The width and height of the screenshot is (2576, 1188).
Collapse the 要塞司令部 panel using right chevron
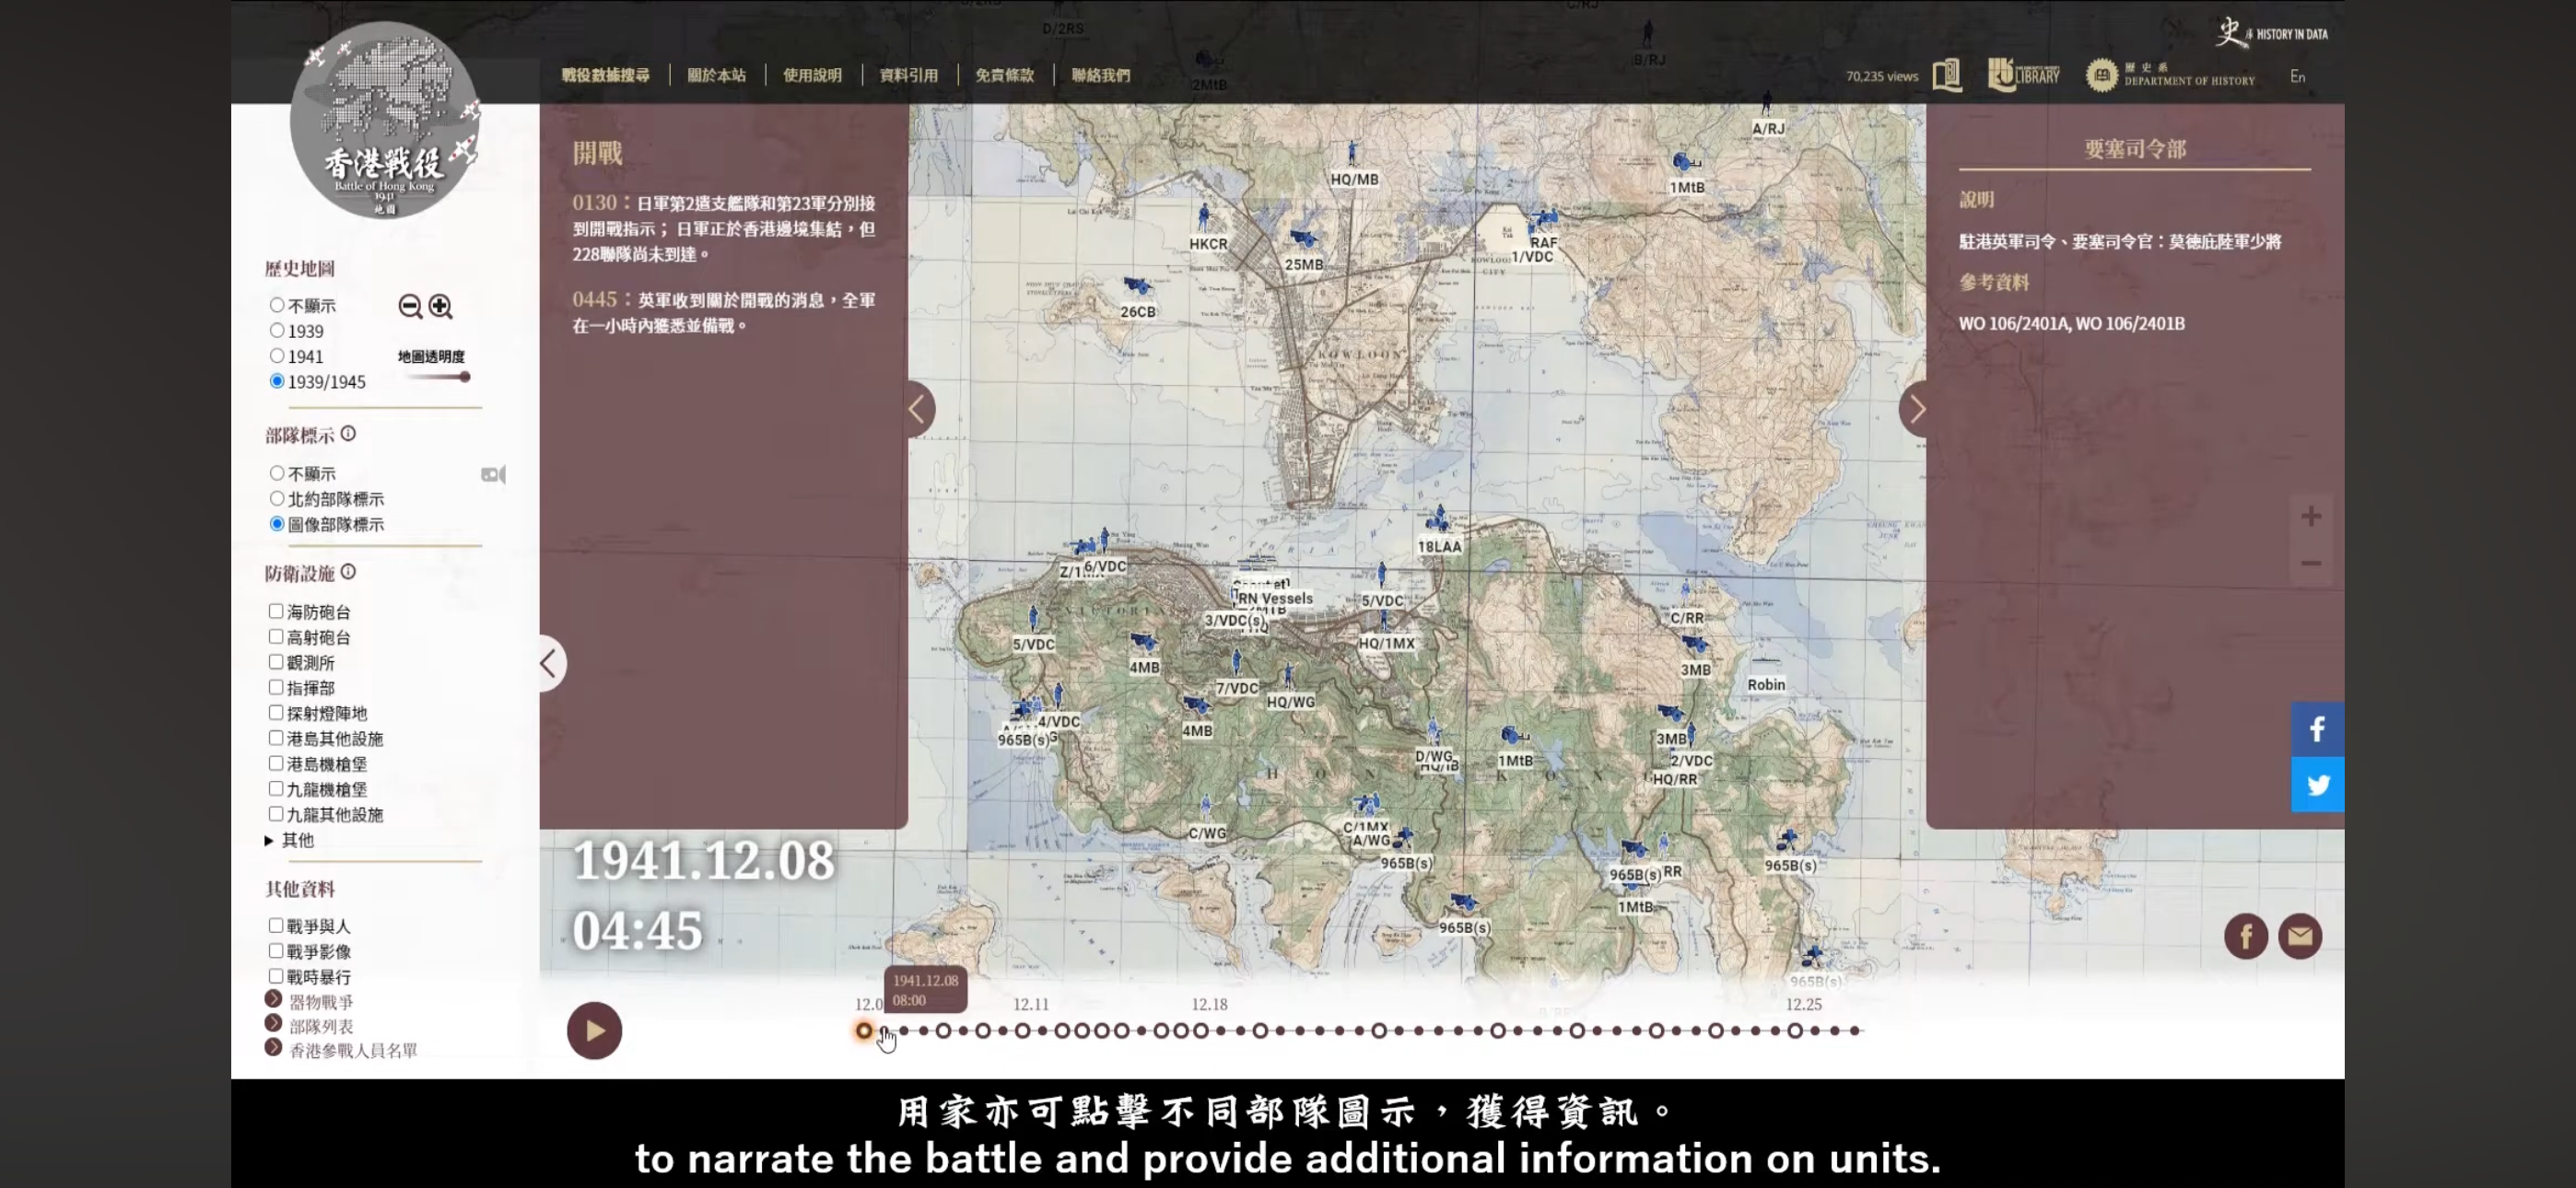tap(1915, 408)
